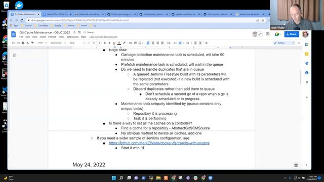Viewport: 324px width, 182px height.
Task: Toggle the numbered list
Action: [x=188, y=43]
